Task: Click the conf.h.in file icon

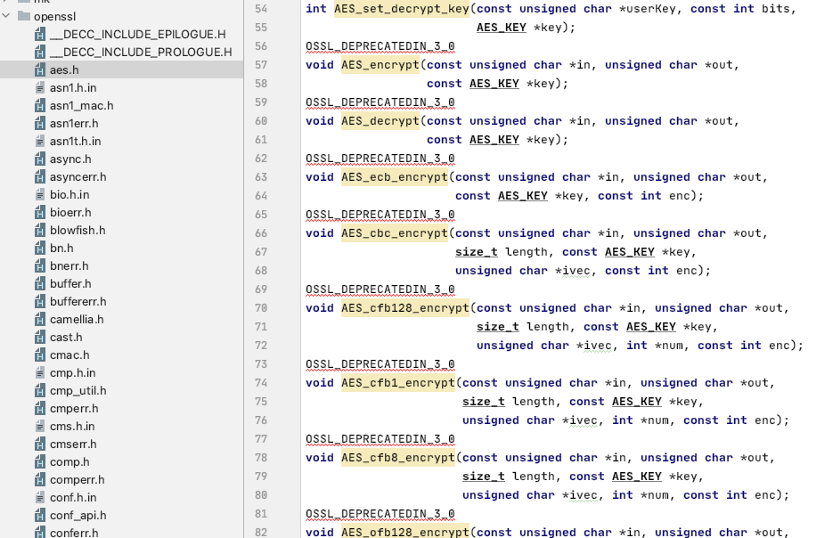Action: point(40,497)
